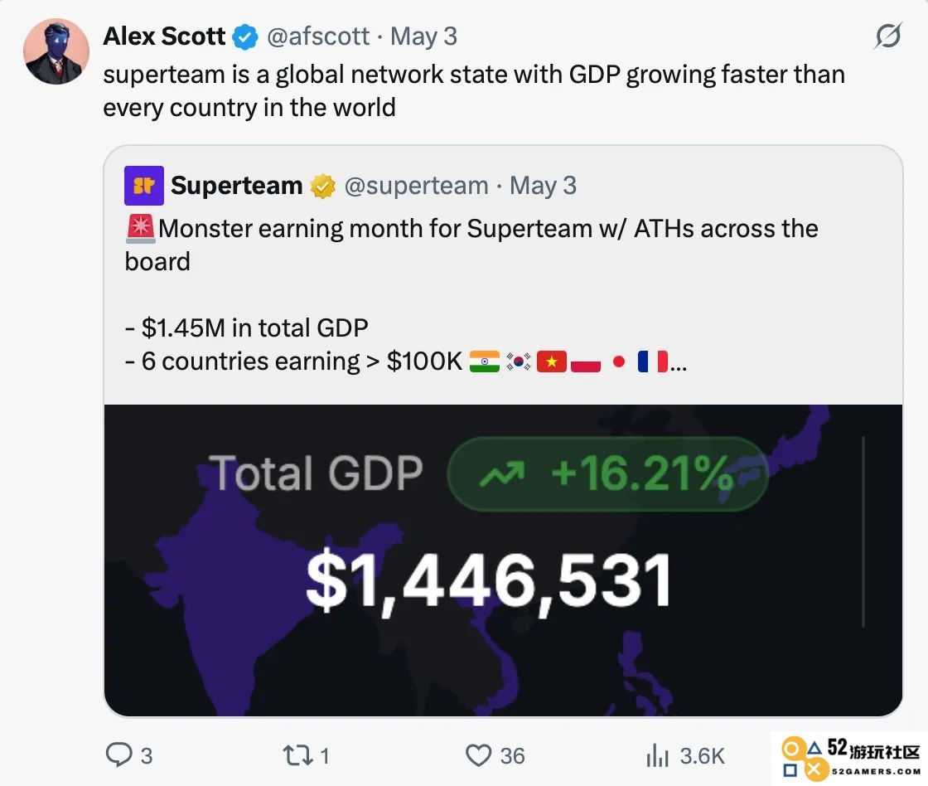The height and width of the screenshot is (786, 928).
Task: Click the Alex Scott display name
Action: pyautogui.click(x=164, y=36)
